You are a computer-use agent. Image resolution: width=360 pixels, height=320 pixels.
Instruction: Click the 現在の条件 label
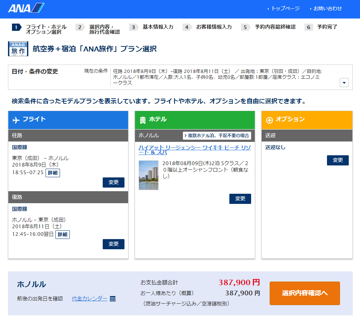(x=96, y=71)
